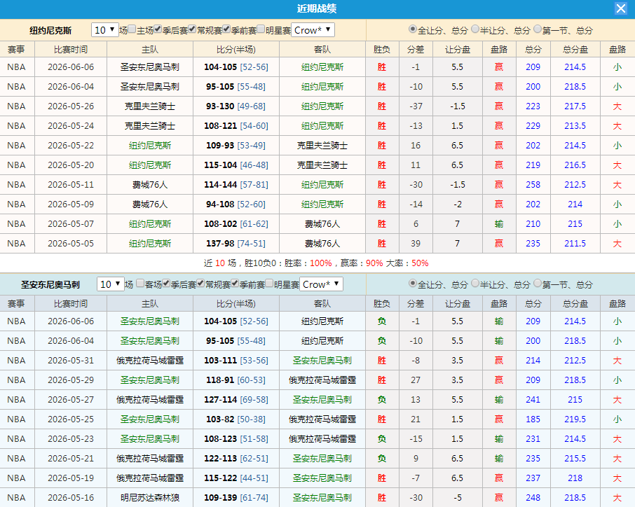Uncheck 常规赛 in the 纽约尼克斯 filter row
Image resolution: width=635 pixels, height=507 pixels.
pyautogui.click(x=192, y=29)
